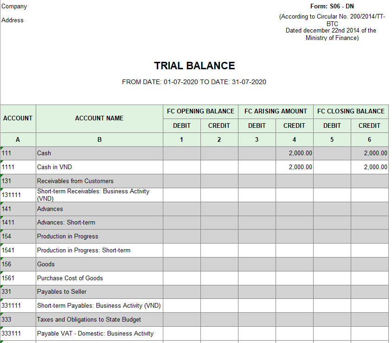Click the FC CLOSING BALANCE header
The height and width of the screenshot is (343, 392).
pyautogui.click(x=351, y=112)
